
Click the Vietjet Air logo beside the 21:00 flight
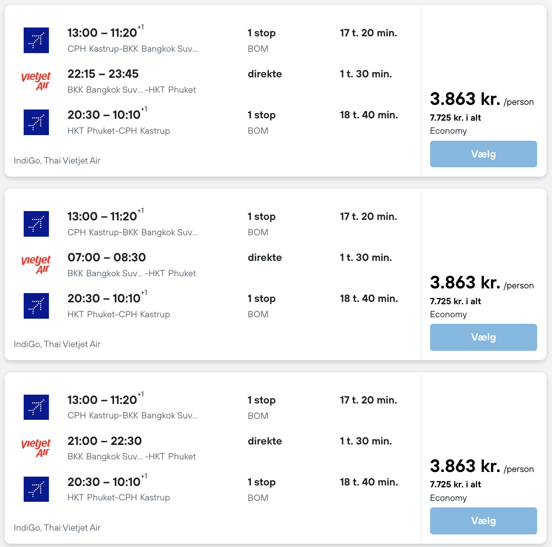[x=36, y=448]
